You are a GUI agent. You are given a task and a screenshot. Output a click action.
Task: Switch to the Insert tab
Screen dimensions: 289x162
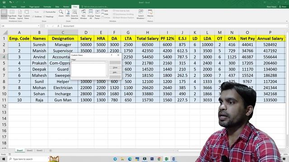click(23, 7)
